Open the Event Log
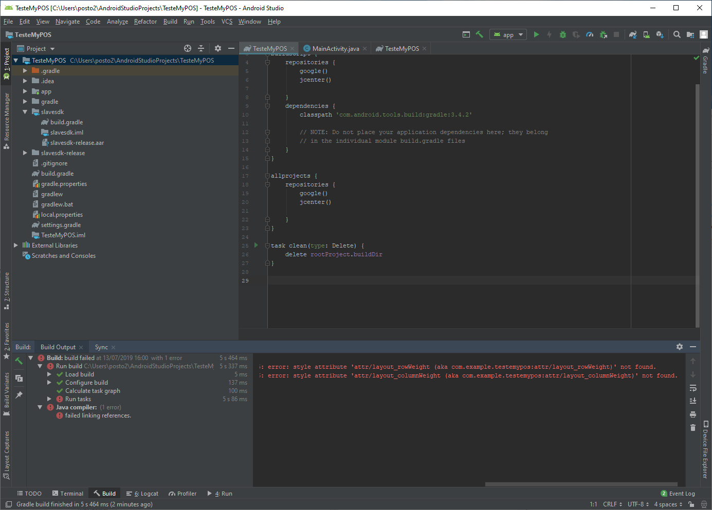The image size is (712, 510). 678,494
